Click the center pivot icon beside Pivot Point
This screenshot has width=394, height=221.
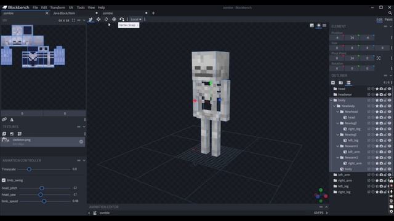[x=379, y=58]
